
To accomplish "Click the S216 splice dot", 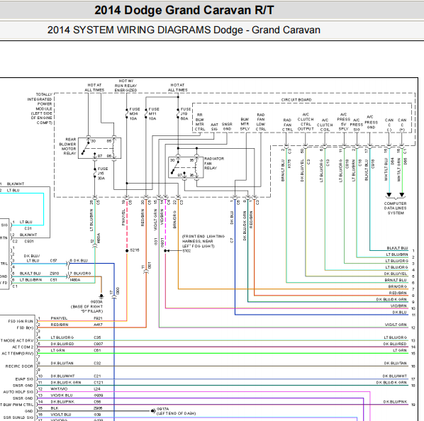I will point(127,251).
